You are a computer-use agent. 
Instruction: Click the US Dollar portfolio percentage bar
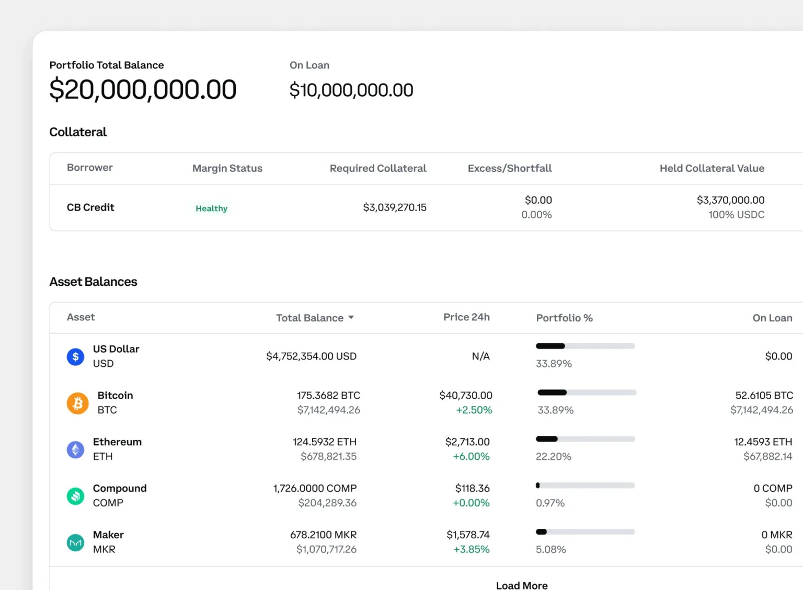[585, 346]
